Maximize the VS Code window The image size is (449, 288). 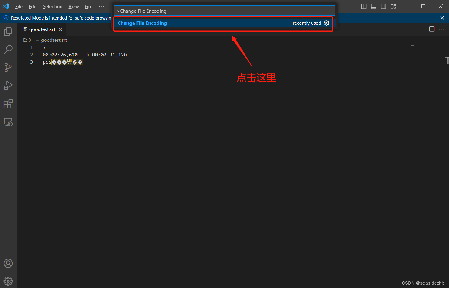423,6
